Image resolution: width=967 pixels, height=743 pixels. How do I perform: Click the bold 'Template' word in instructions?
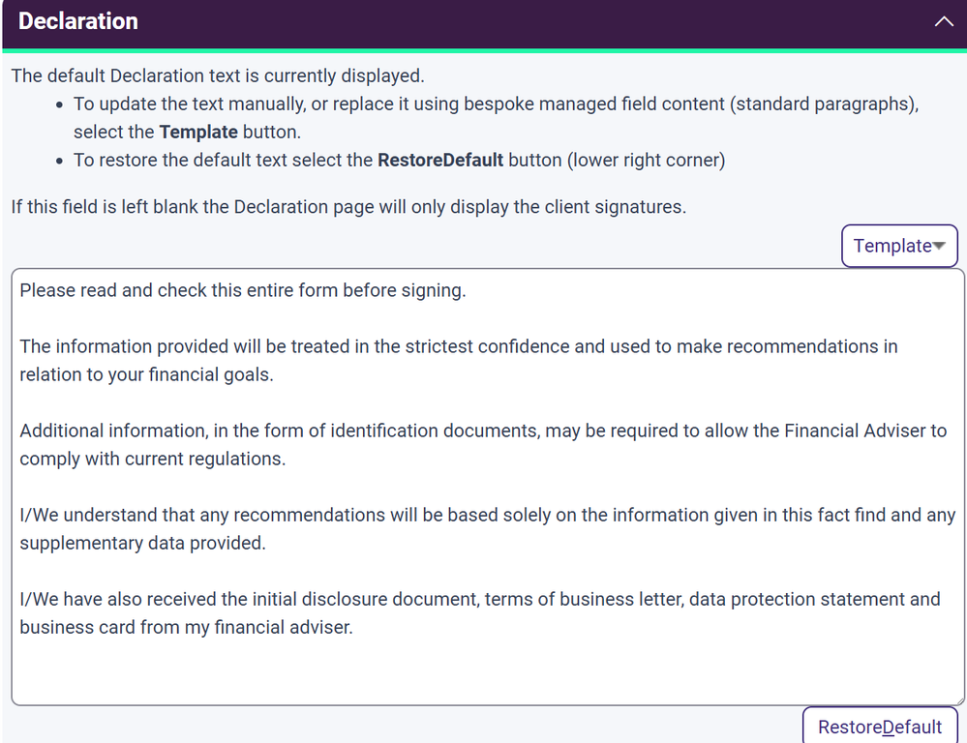197,132
